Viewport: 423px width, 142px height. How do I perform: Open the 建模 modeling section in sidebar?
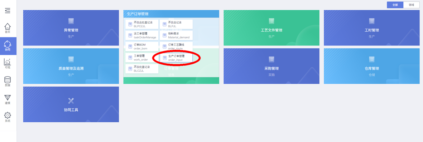pyautogui.click(x=8, y=99)
